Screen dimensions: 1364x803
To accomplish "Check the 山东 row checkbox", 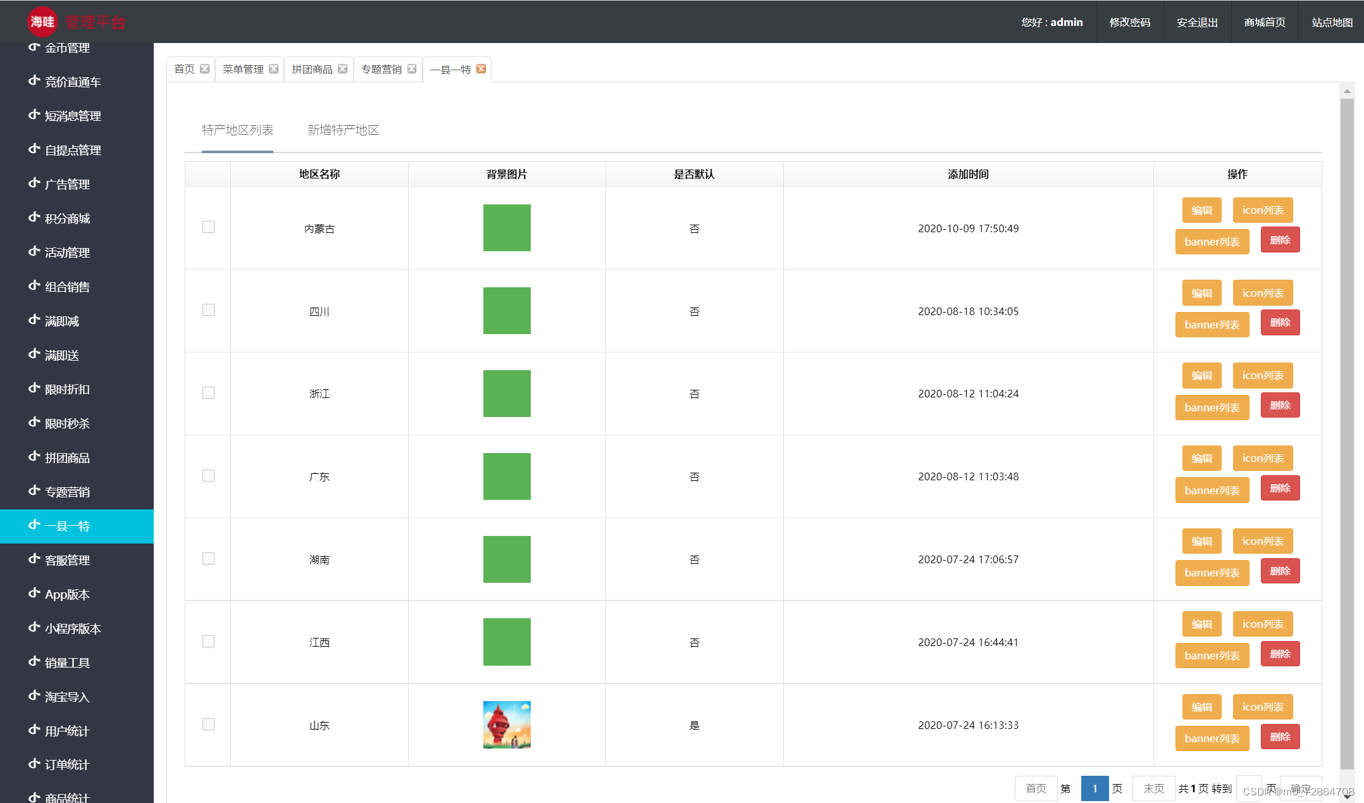I will click(x=208, y=724).
